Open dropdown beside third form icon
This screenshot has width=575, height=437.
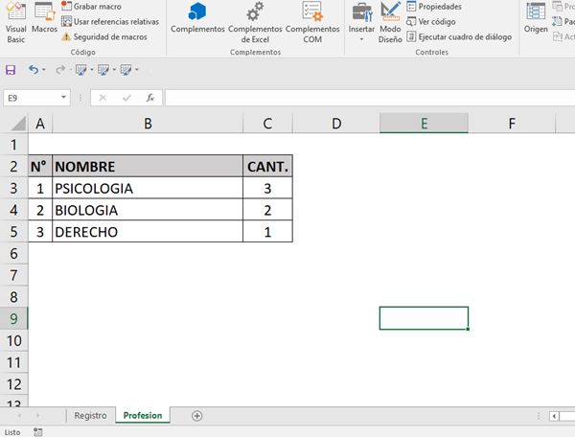point(136,69)
